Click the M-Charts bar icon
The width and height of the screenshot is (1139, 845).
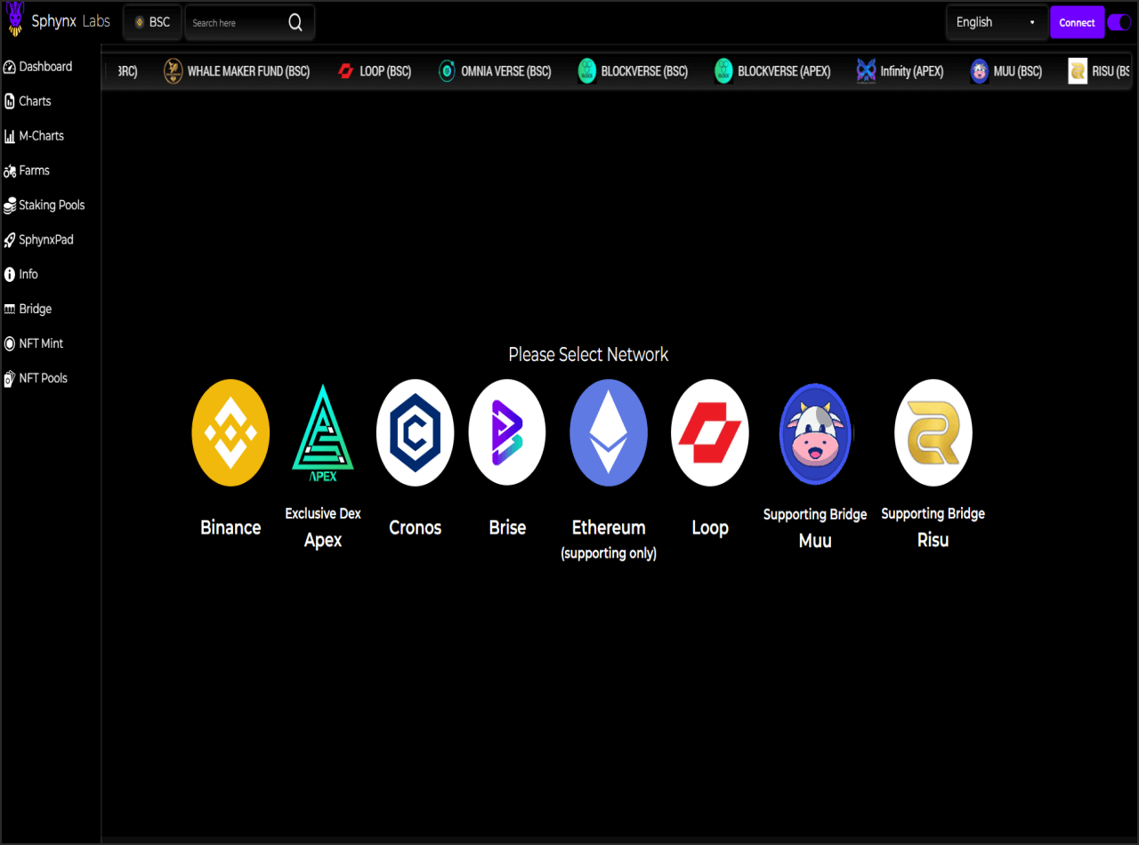[x=10, y=136]
